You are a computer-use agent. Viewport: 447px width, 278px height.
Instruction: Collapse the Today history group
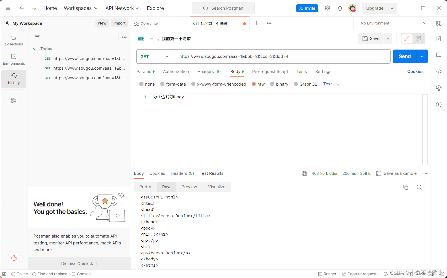pos(35,49)
